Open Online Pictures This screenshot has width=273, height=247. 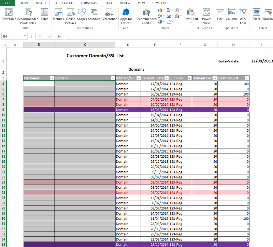pos(71,16)
